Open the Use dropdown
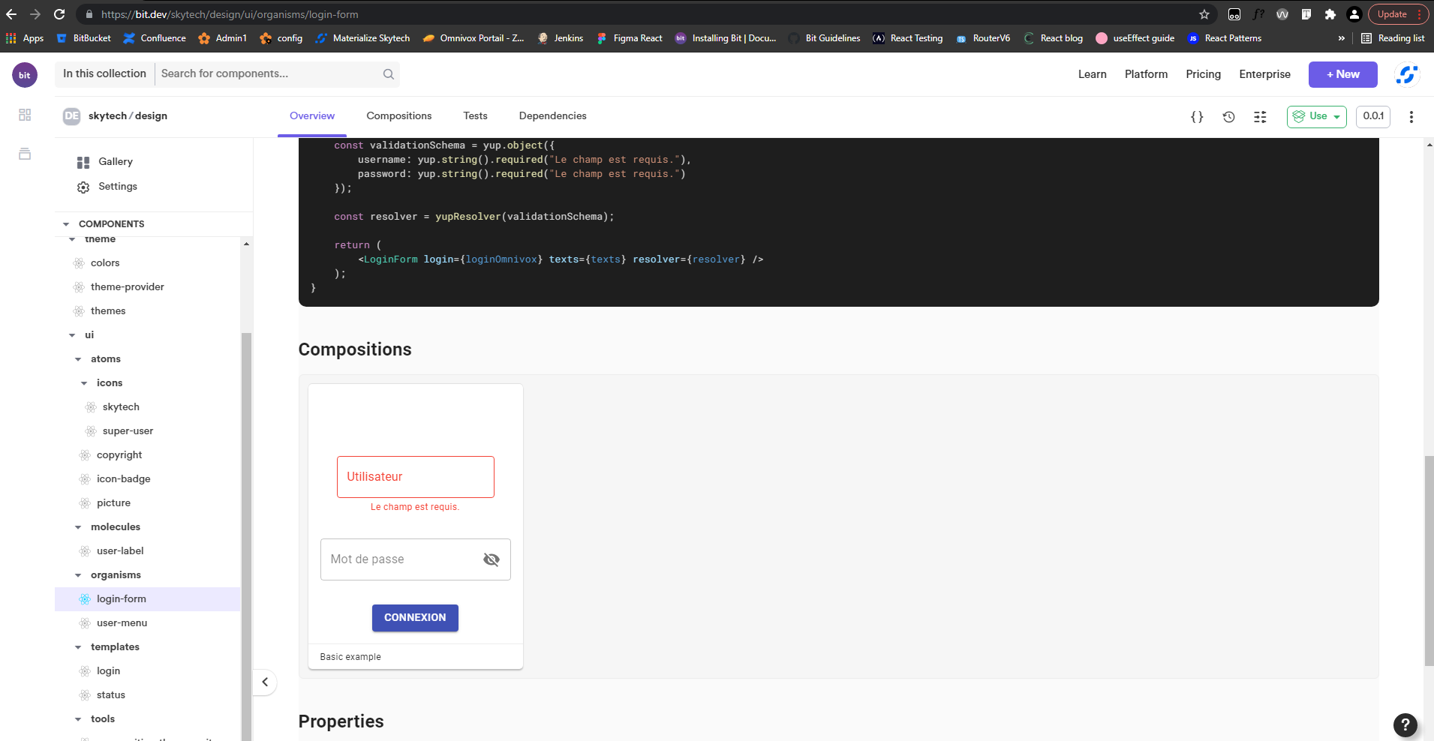 coord(1317,116)
